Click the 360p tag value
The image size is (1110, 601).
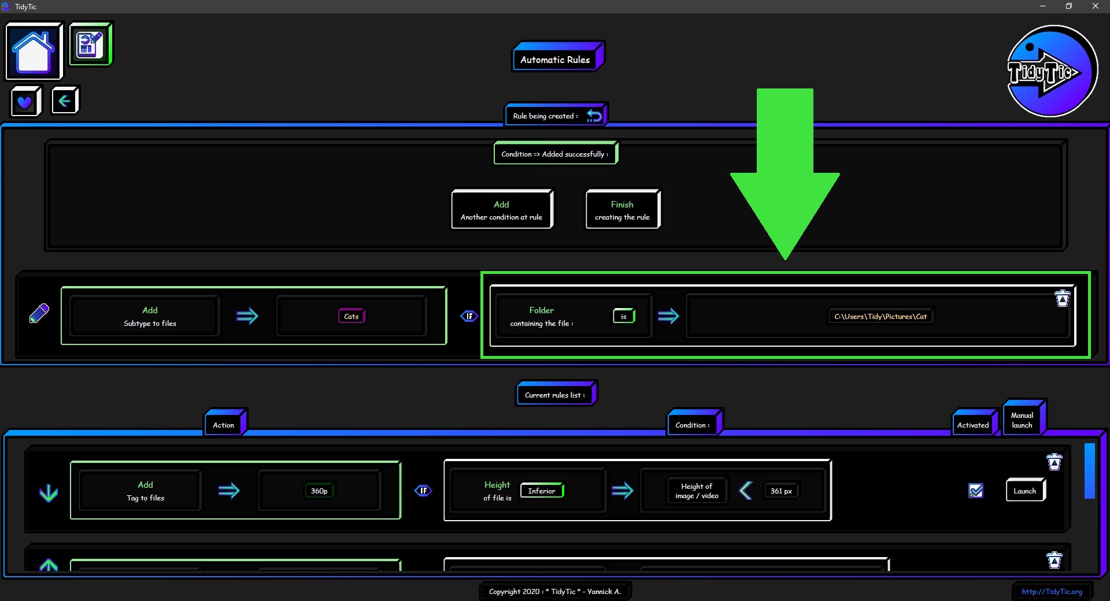point(319,491)
